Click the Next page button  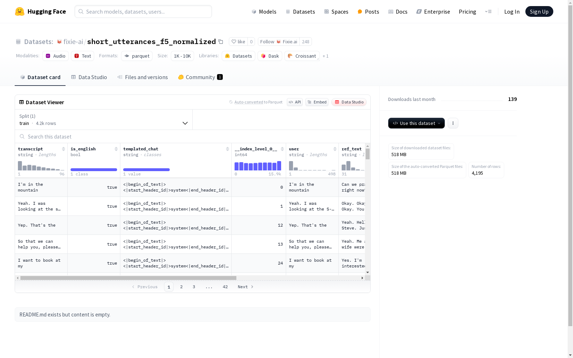[246, 287]
